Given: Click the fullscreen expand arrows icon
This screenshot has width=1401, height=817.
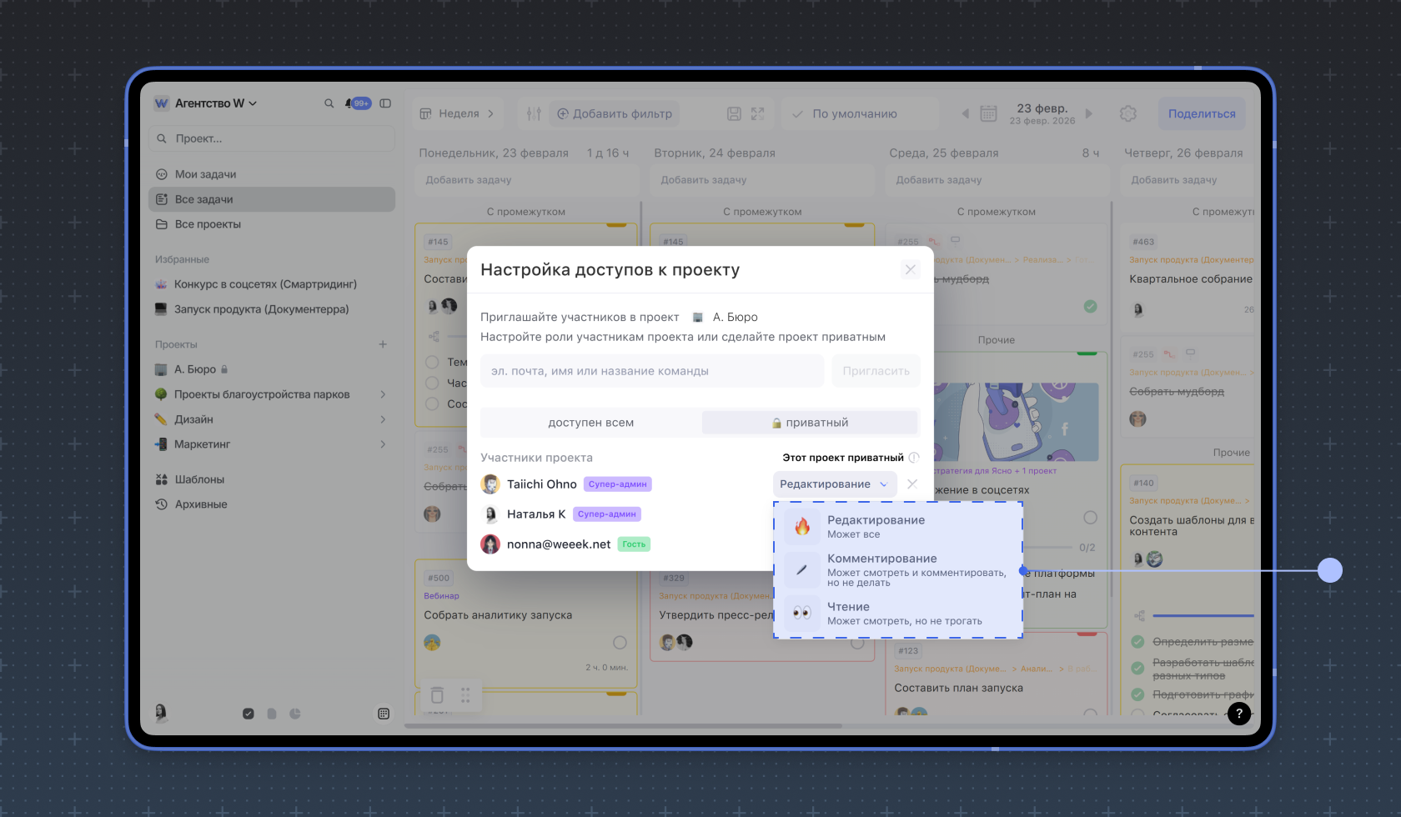Looking at the screenshot, I should point(757,113).
